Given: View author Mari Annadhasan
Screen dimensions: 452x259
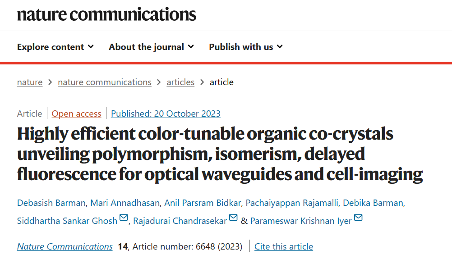Looking at the screenshot, I should (125, 203).
